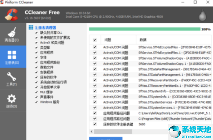Image resolution: width=213 pixels, height=140 pixels.
Task: Click the CCleaner title bar app icon
Action: click(2, 2)
